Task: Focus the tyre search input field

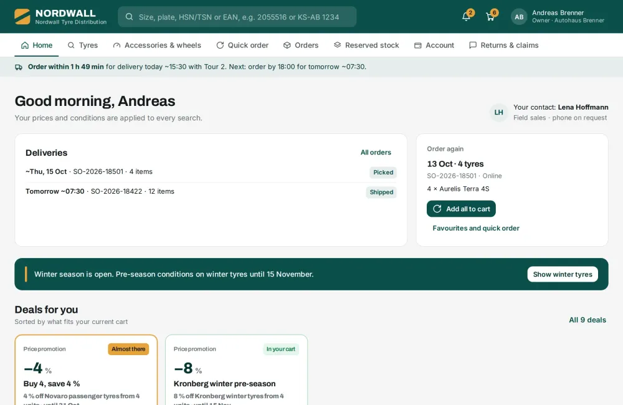Action: pos(237,17)
